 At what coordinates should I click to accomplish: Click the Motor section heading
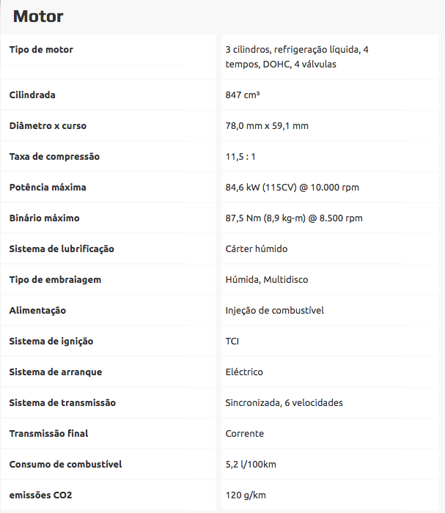coord(38,16)
